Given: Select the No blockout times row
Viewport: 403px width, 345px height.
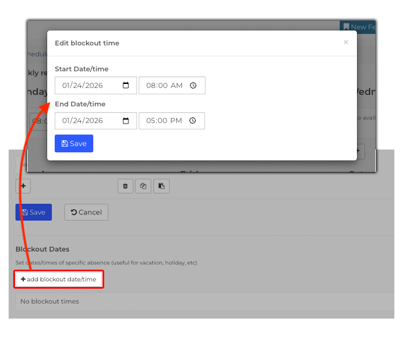Looking at the screenshot, I should [201, 301].
